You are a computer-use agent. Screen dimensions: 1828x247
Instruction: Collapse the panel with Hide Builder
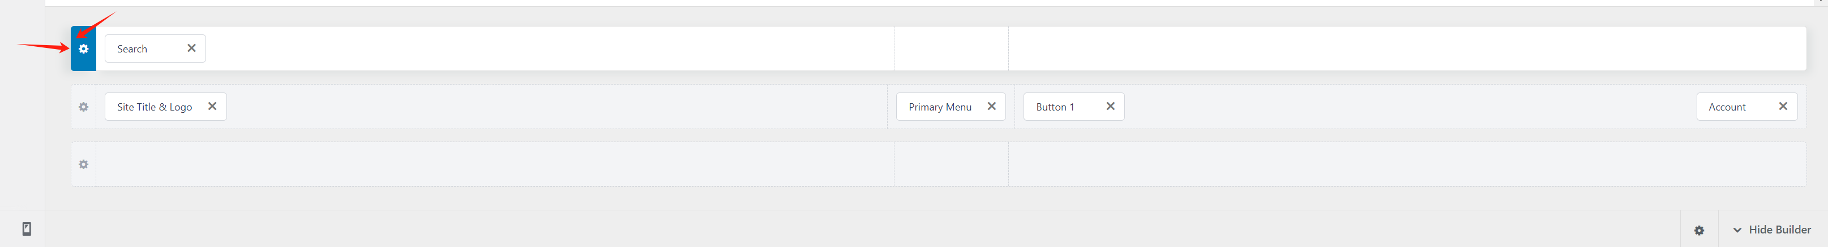[1772, 230]
